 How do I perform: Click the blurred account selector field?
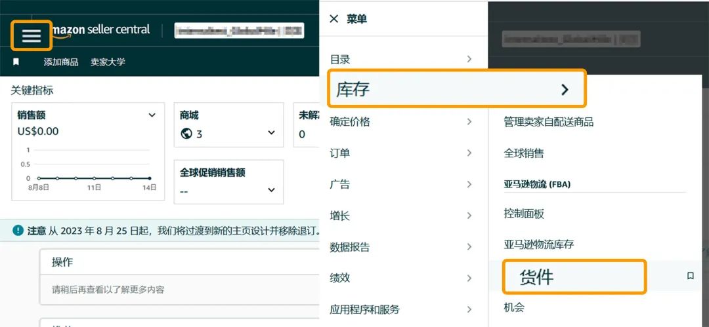pyautogui.click(x=239, y=31)
